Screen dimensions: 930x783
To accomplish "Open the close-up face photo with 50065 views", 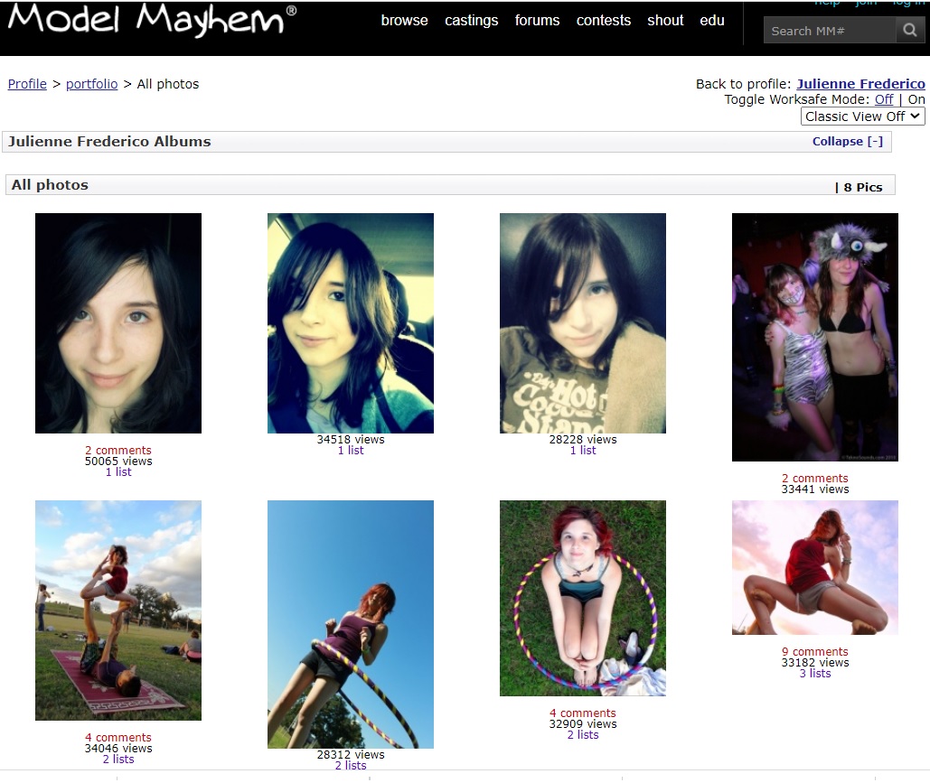I will click(118, 323).
